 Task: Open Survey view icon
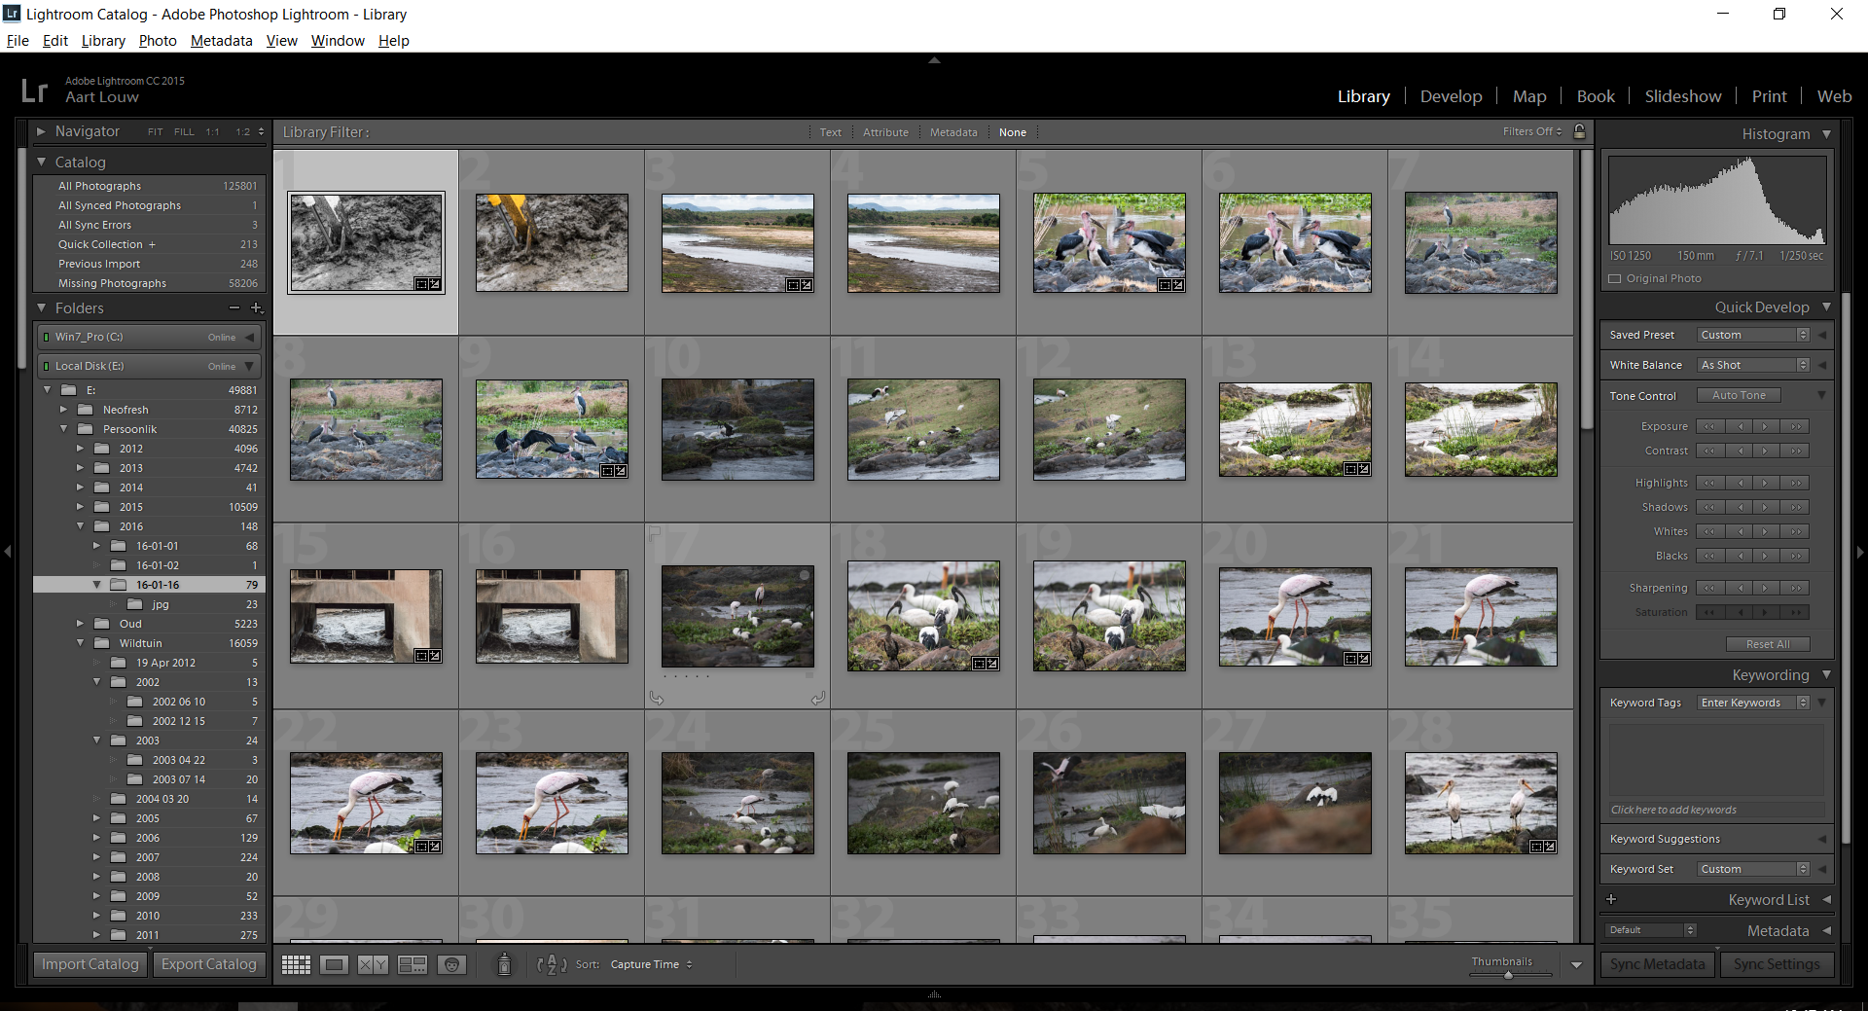[413, 964]
